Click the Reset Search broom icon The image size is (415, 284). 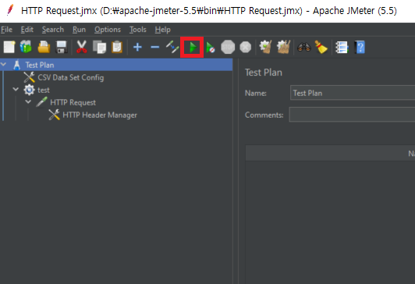[321, 47]
